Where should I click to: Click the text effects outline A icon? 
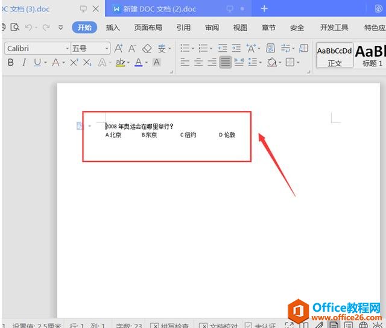click(x=102, y=63)
